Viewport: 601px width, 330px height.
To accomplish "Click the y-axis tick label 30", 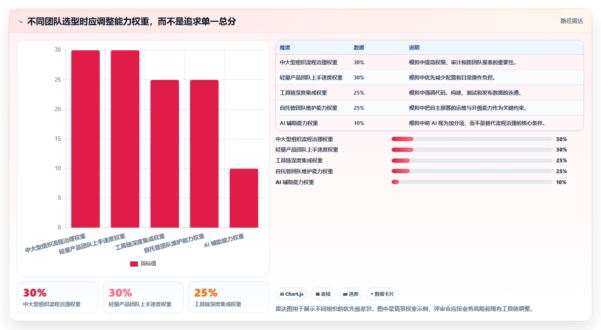I will 57,50.
